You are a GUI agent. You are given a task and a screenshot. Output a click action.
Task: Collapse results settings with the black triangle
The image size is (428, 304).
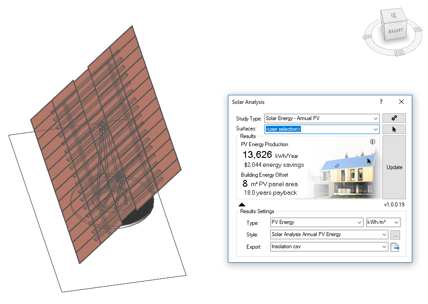(x=242, y=205)
